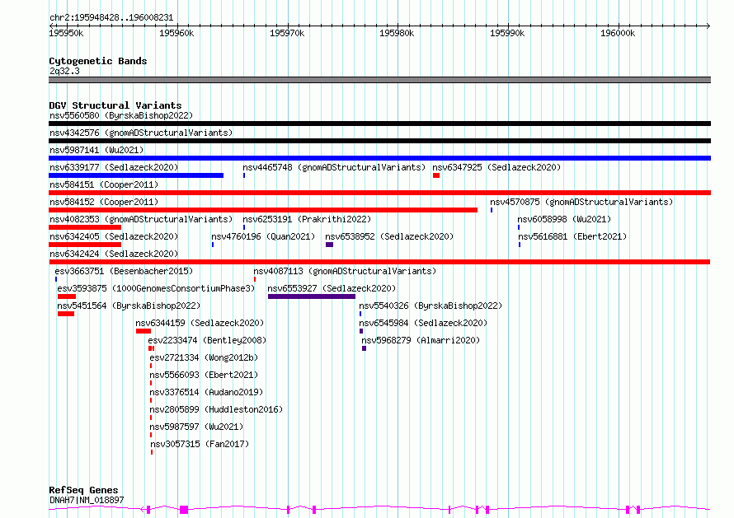Viewport: 734px width, 518px height.
Task: Select the small red bar under nsv6347925
Action: [436, 175]
